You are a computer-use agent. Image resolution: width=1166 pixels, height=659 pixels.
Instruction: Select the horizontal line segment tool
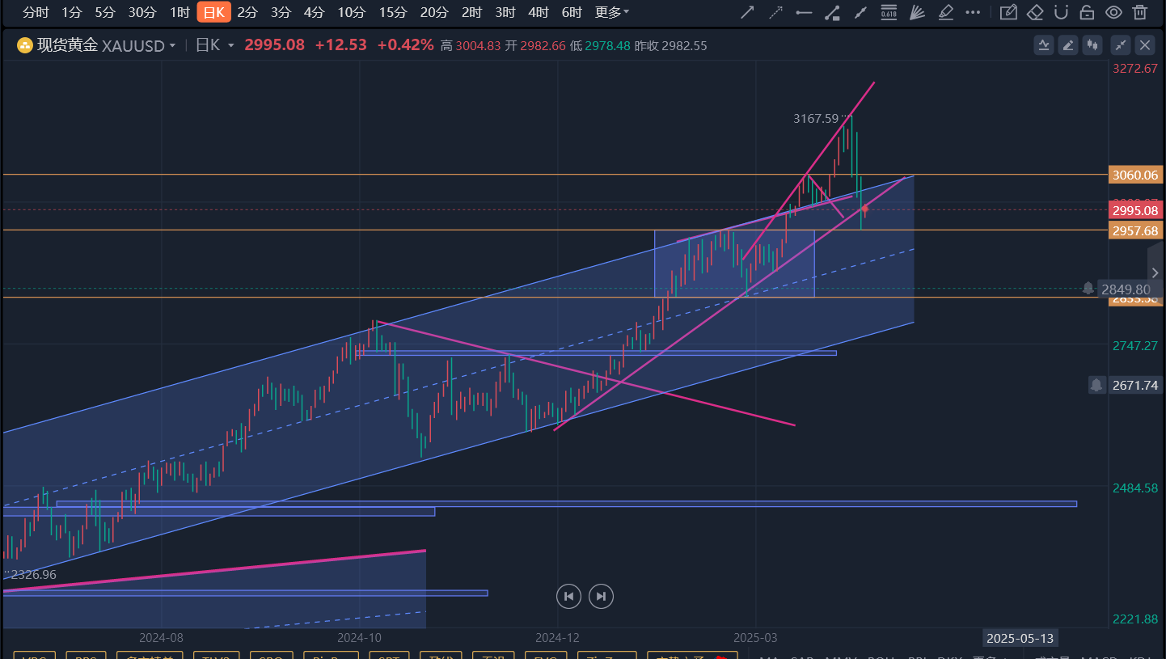click(x=804, y=12)
